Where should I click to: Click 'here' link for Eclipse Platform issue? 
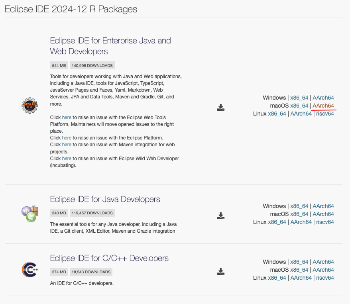tap(67, 138)
